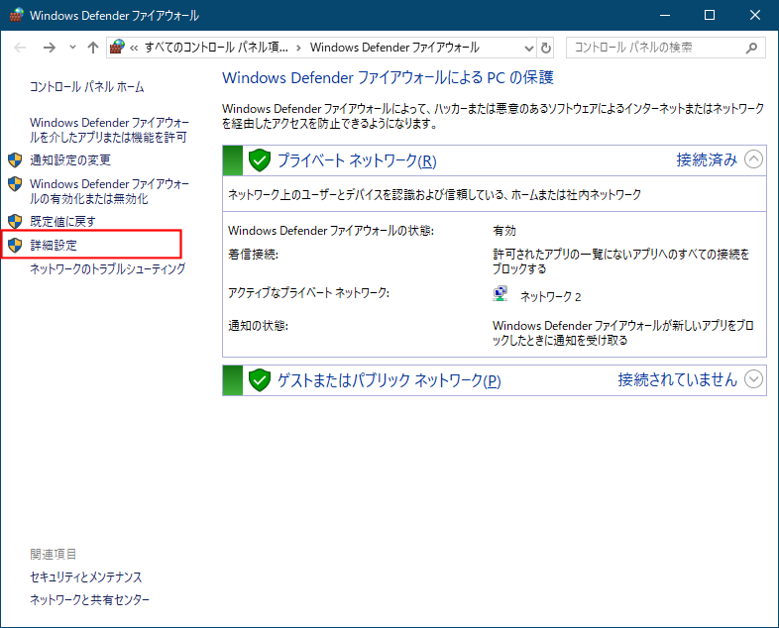This screenshot has height=628, width=779.
Task: Click shield icon beside 通知設定の変更
Action: coord(15,159)
